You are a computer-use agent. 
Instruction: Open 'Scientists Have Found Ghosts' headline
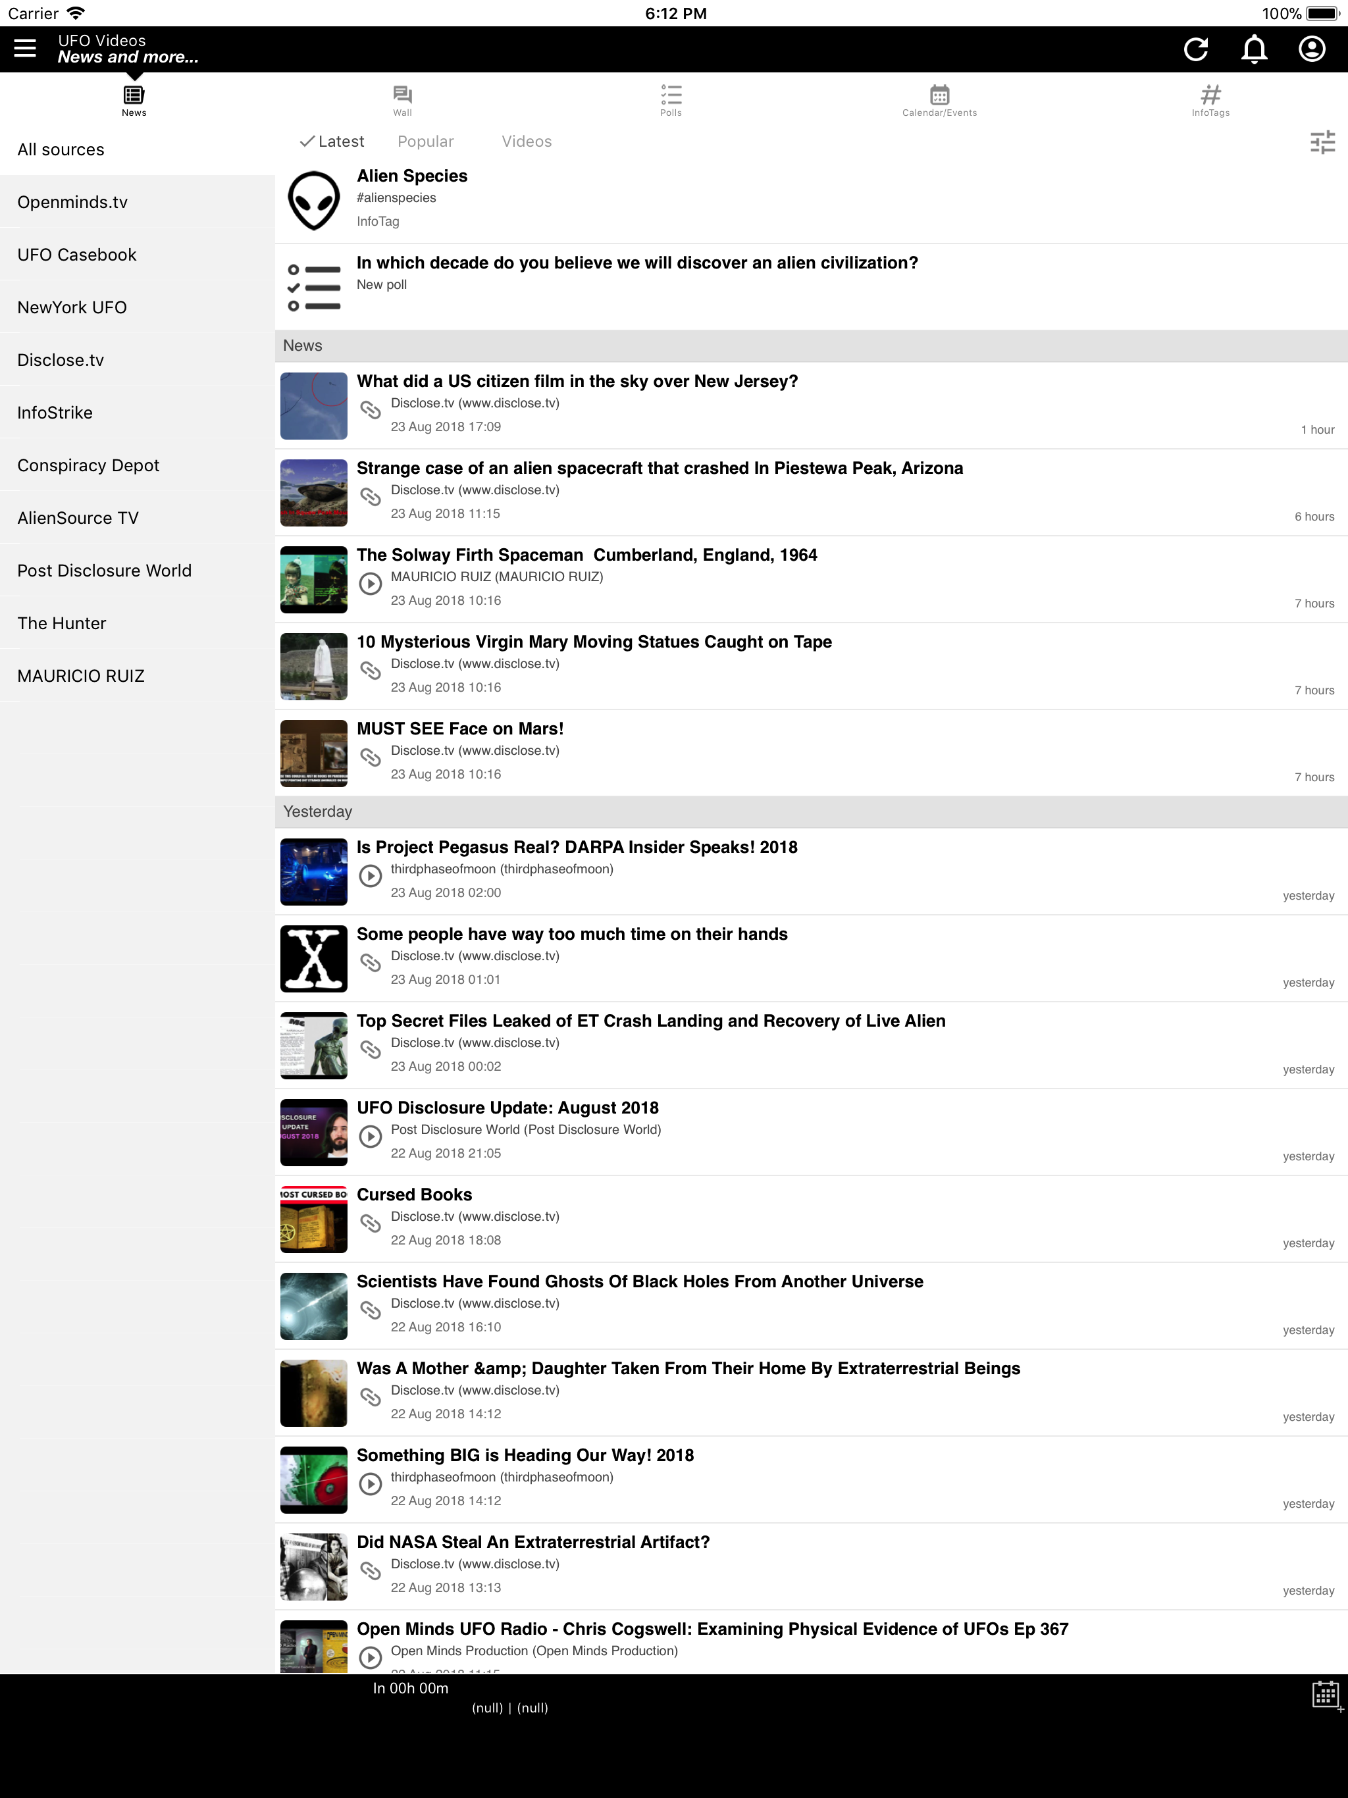click(x=640, y=1282)
